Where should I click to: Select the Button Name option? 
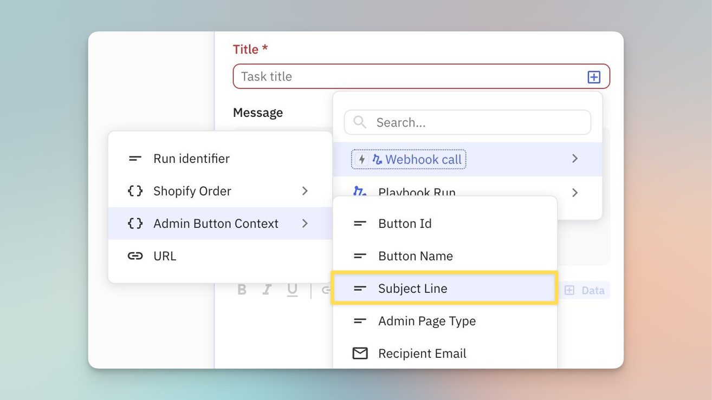445,256
